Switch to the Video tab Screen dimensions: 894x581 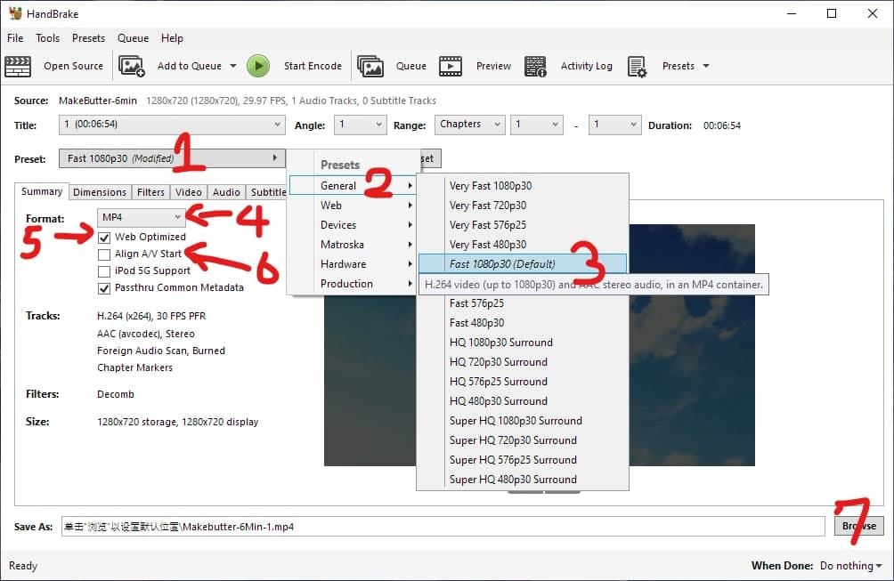pyautogui.click(x=189, y=192)
